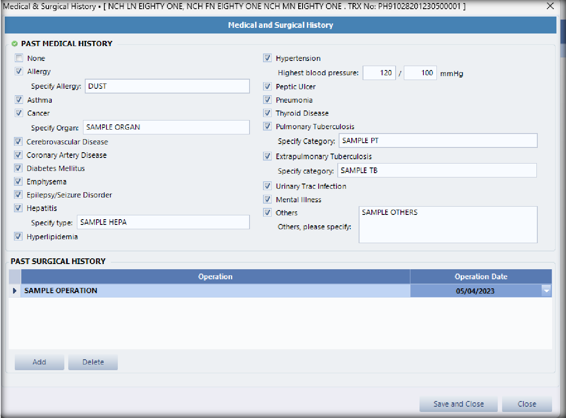Toggle the Hypertension checkbox
The height and width of the screenshot is (418, 566).
pos(267,58)
